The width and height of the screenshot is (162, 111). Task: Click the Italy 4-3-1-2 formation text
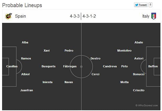(x=89, y=16)
